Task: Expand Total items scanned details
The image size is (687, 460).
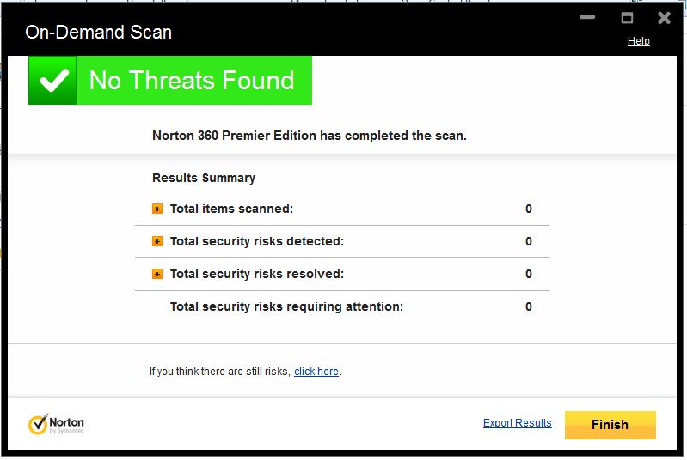Action: tap(157, 209)
